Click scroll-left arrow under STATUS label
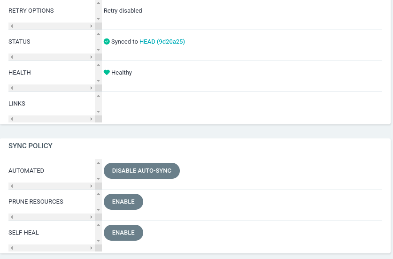Viewport: 393px width, 259px height. point(12,57)
